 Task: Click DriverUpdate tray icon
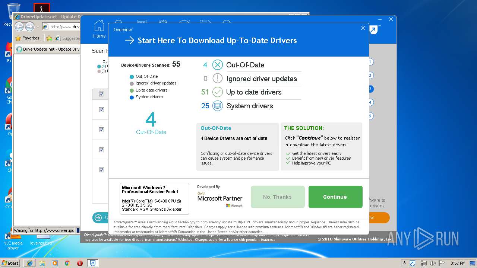(413, 263)
